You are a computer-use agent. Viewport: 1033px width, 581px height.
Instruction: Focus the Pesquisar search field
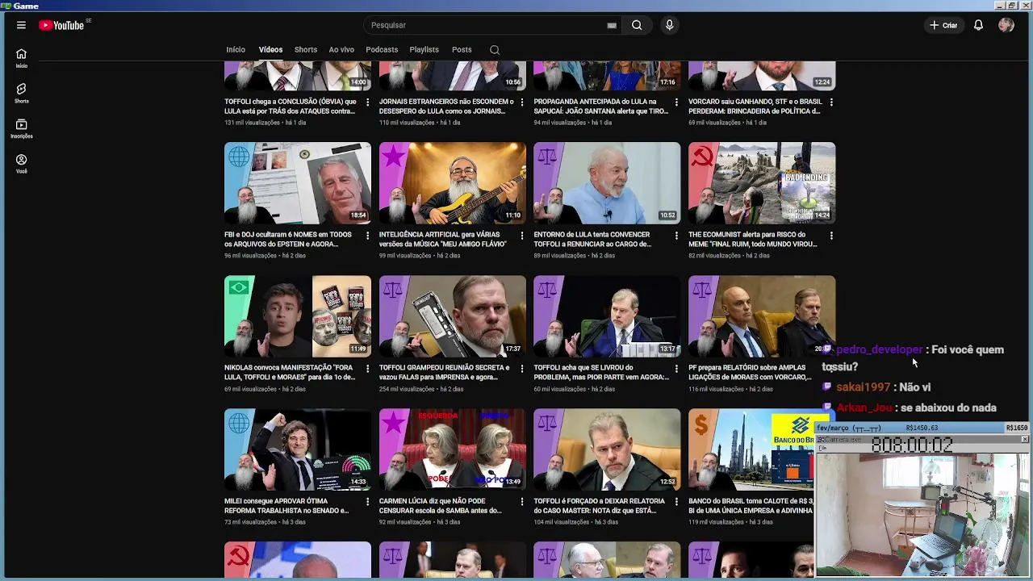coord(492,25)
